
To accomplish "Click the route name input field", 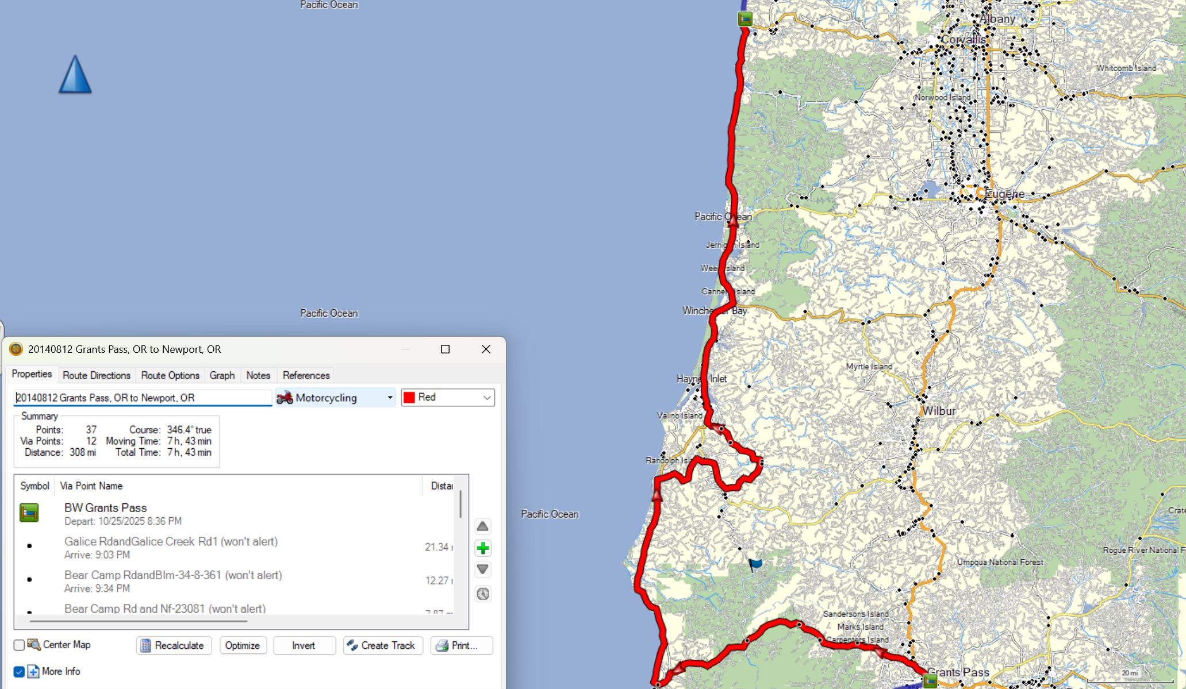I will [x=143, y=398].
